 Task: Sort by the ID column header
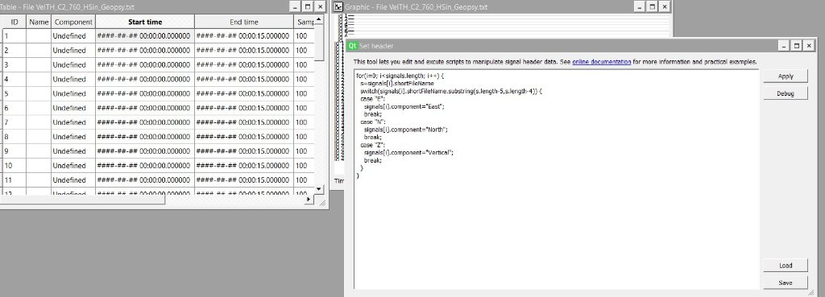(x=15, y=22)
